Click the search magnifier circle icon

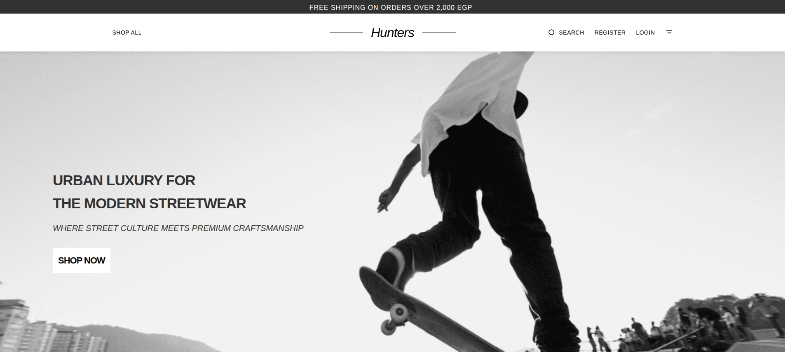551,32
